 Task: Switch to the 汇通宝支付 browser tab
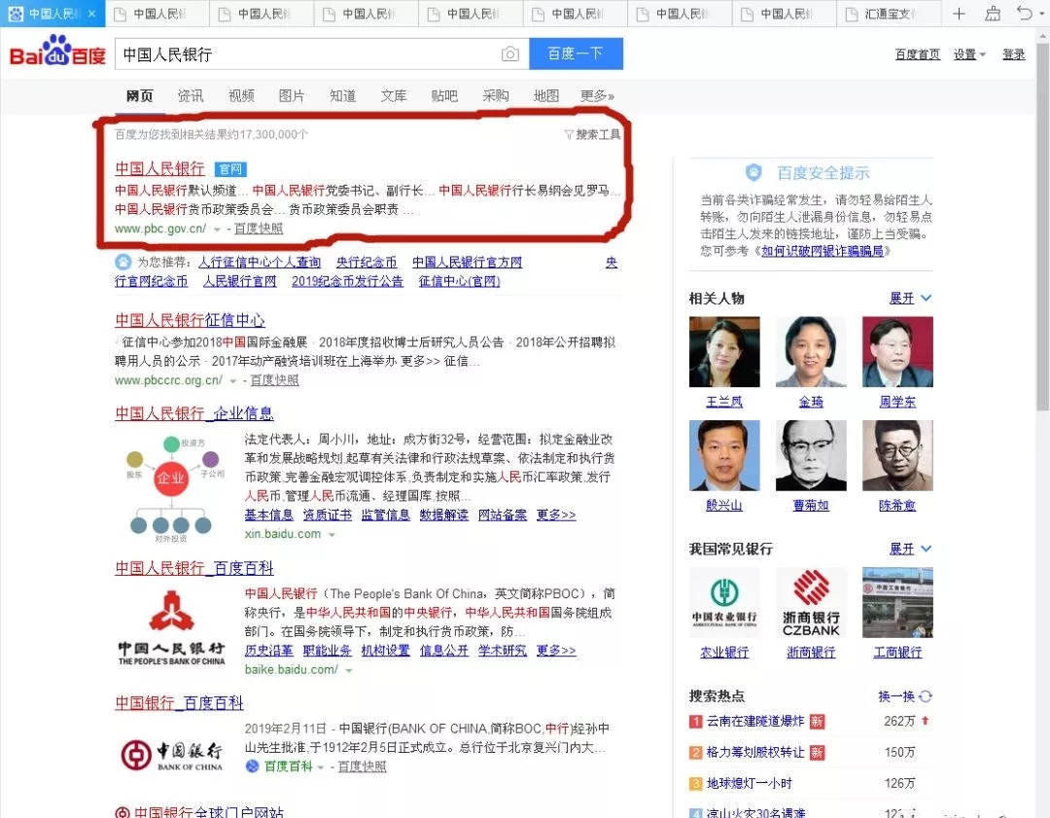click(x=890, y=14)
